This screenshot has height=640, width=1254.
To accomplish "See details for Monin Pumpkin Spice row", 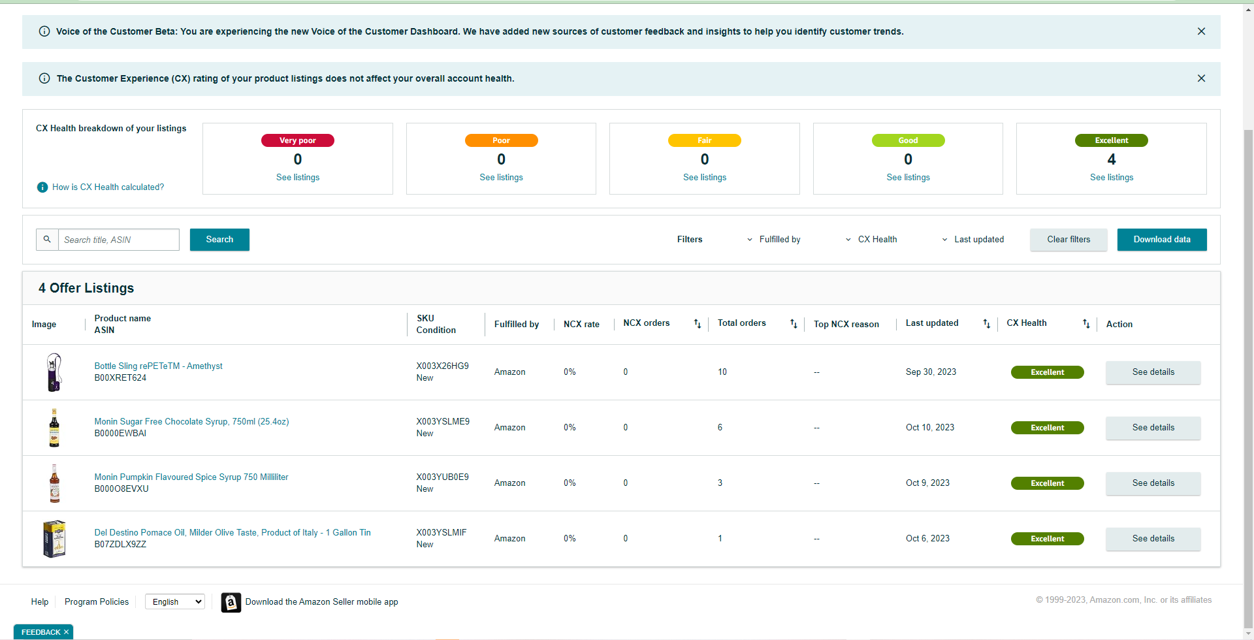I will (x=1153, y=483).
